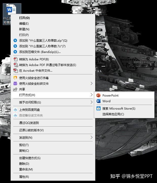Click the Acrobat merge icon beside 在 Acrobat 中合并文件
Screen dimensions: 157x183
click(16, 70)
